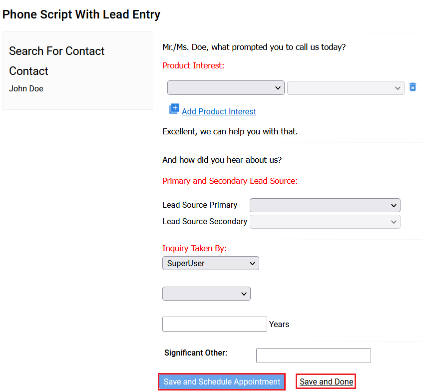Open the first Product Interest dropdown

[226, 88]
